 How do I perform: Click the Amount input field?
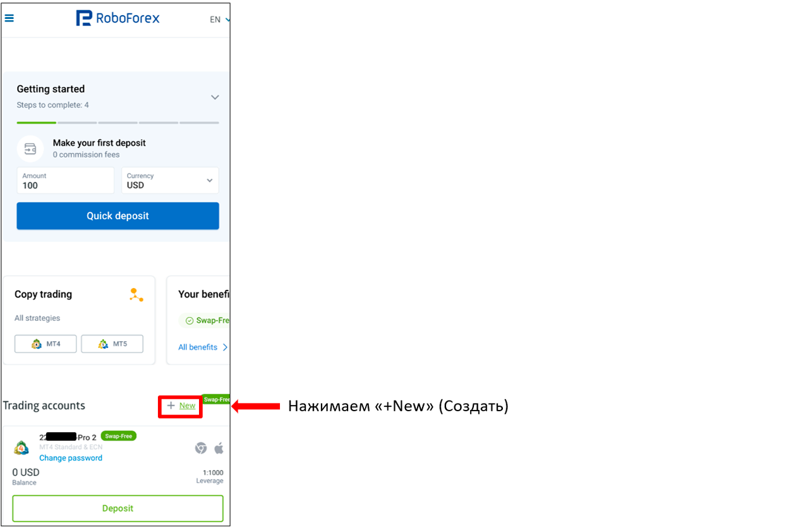66,181
